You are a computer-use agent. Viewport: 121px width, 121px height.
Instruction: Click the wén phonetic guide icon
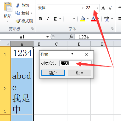[107, 19]
